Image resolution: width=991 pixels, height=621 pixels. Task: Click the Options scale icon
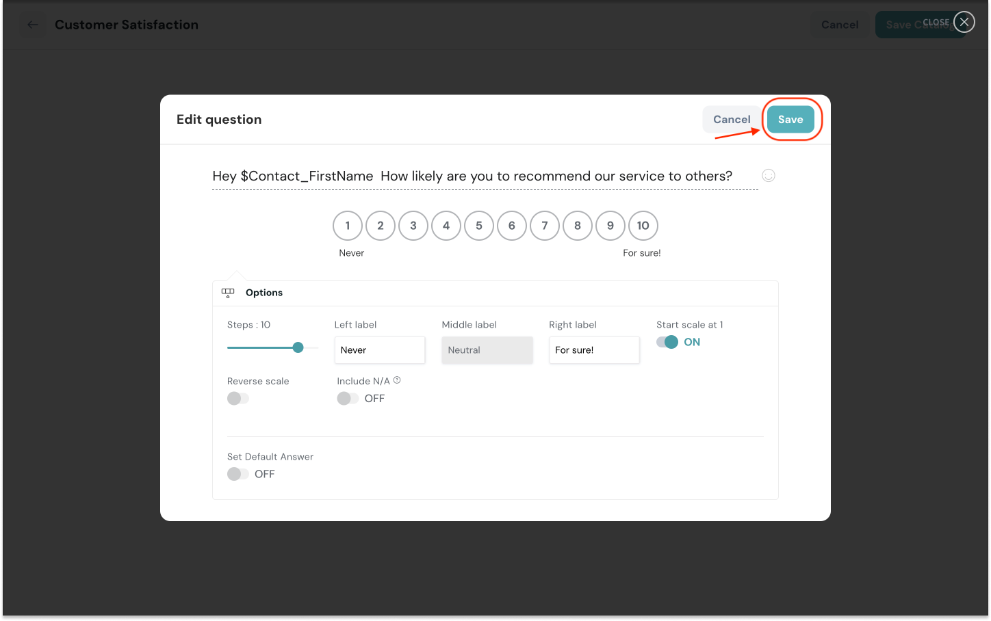point(228,293)
